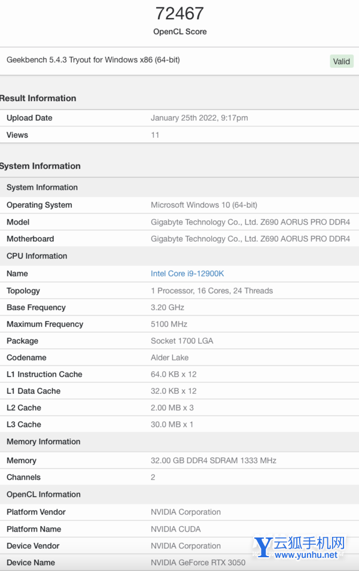This screenshot has height=571, width=359.
Task: Click the 72467 score number
Action: 180,13
